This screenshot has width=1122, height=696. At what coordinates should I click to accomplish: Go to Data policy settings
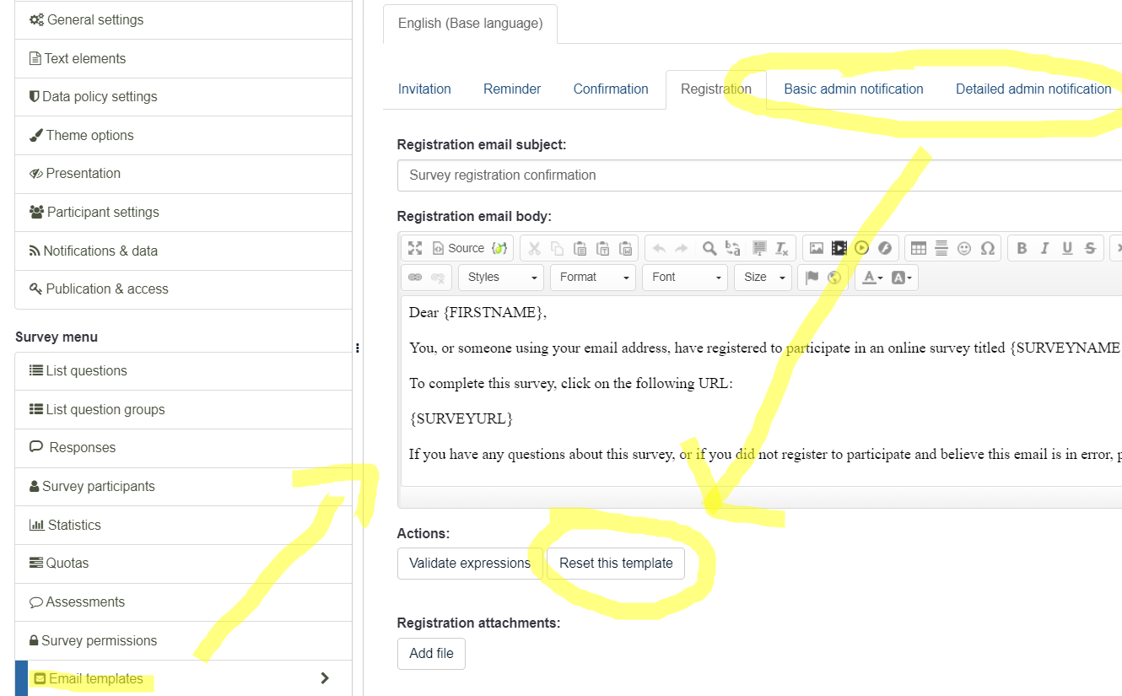[183, 96]
